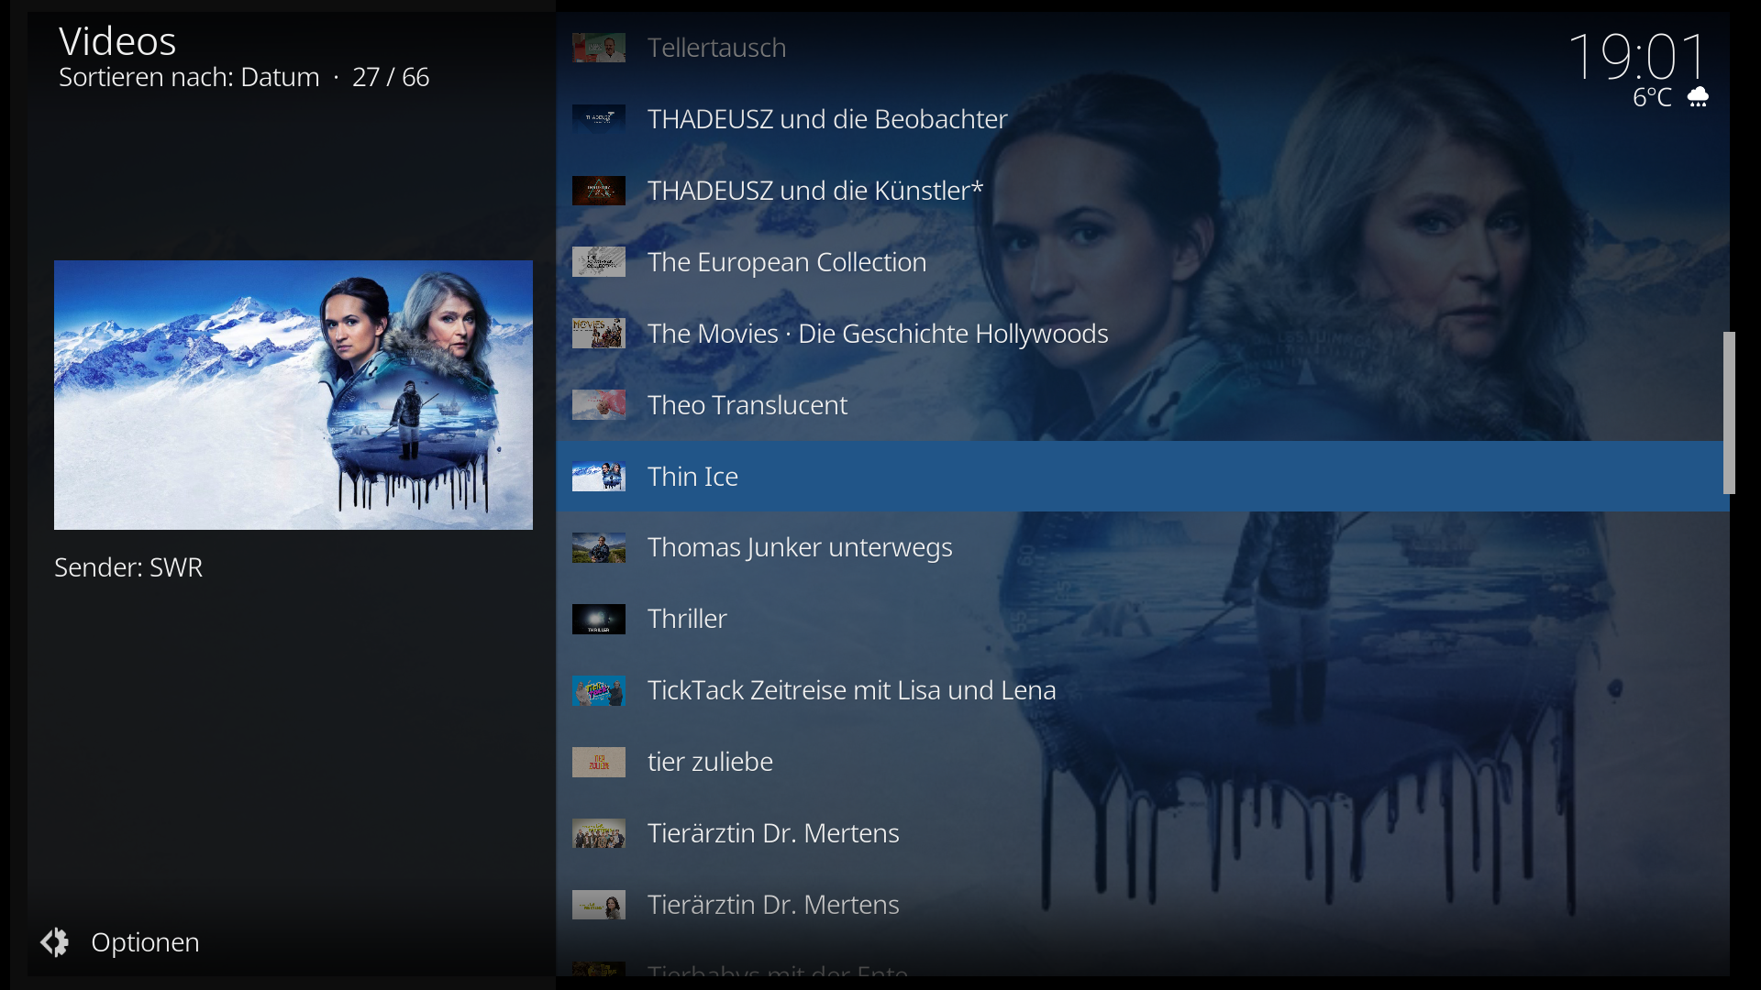Screen dimensions: 1761x990
Task: Click the 19:01 clock display
Action: pos(1637,57)
